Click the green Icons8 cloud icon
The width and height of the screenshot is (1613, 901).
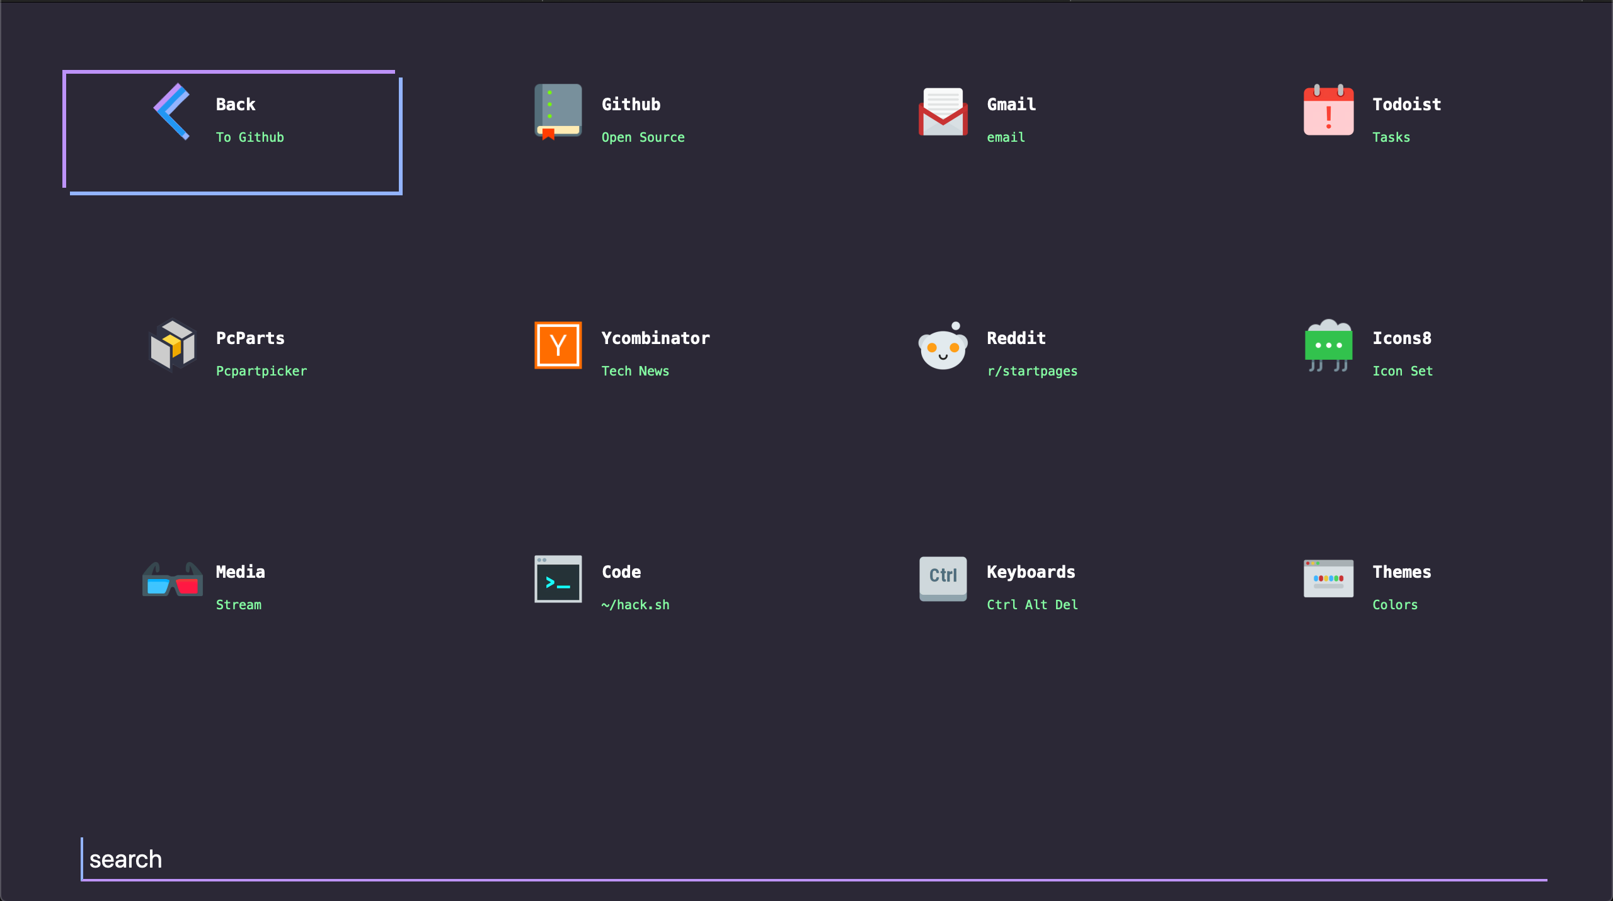click(x=1328, y=346)
